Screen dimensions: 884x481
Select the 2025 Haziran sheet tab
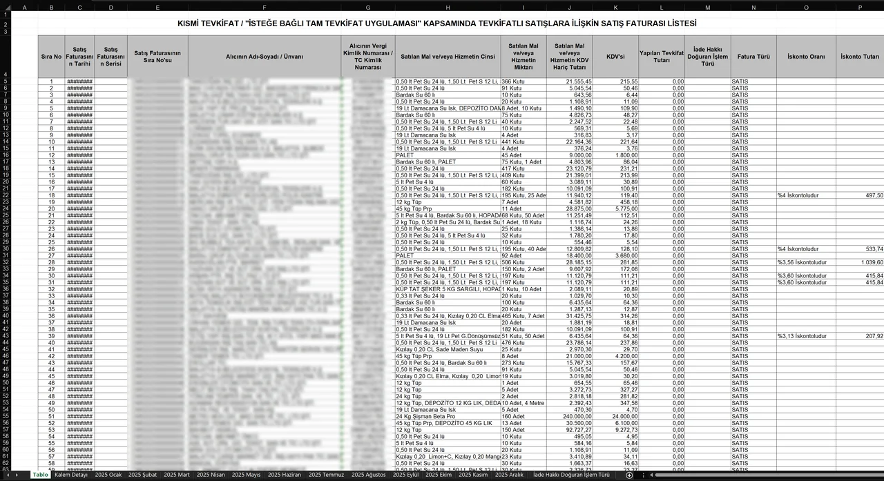[285, 475]
